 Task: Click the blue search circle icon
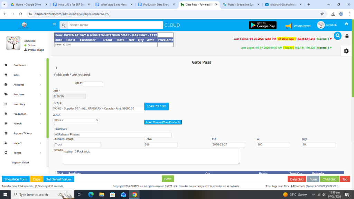click(x=337, y=36)
